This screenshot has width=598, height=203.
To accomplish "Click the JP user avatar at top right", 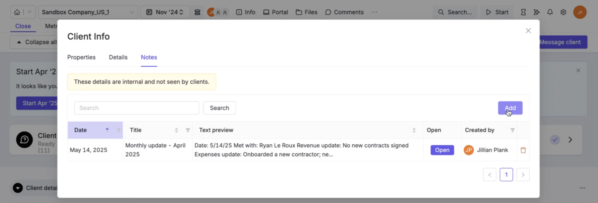I will 580,12.
